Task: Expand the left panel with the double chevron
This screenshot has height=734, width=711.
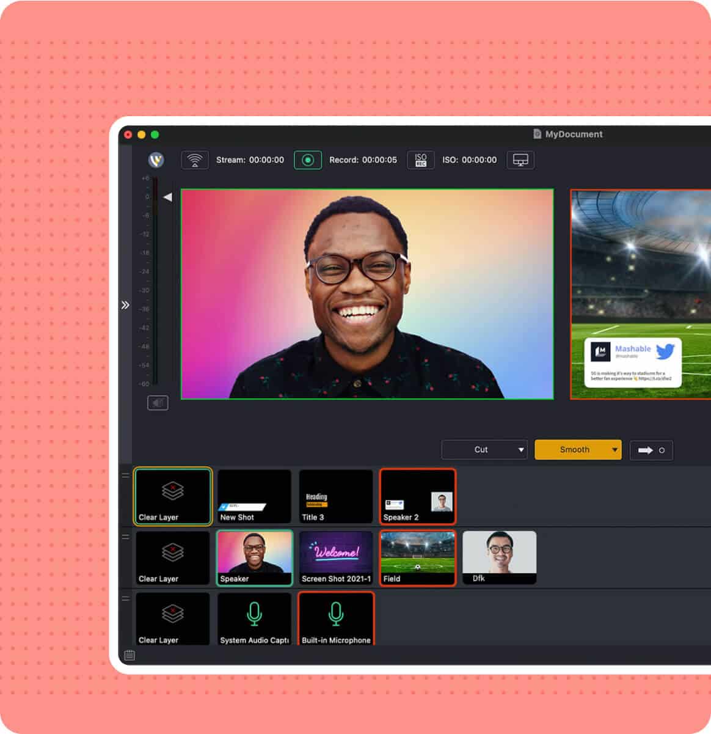Action: coord(125,304)
